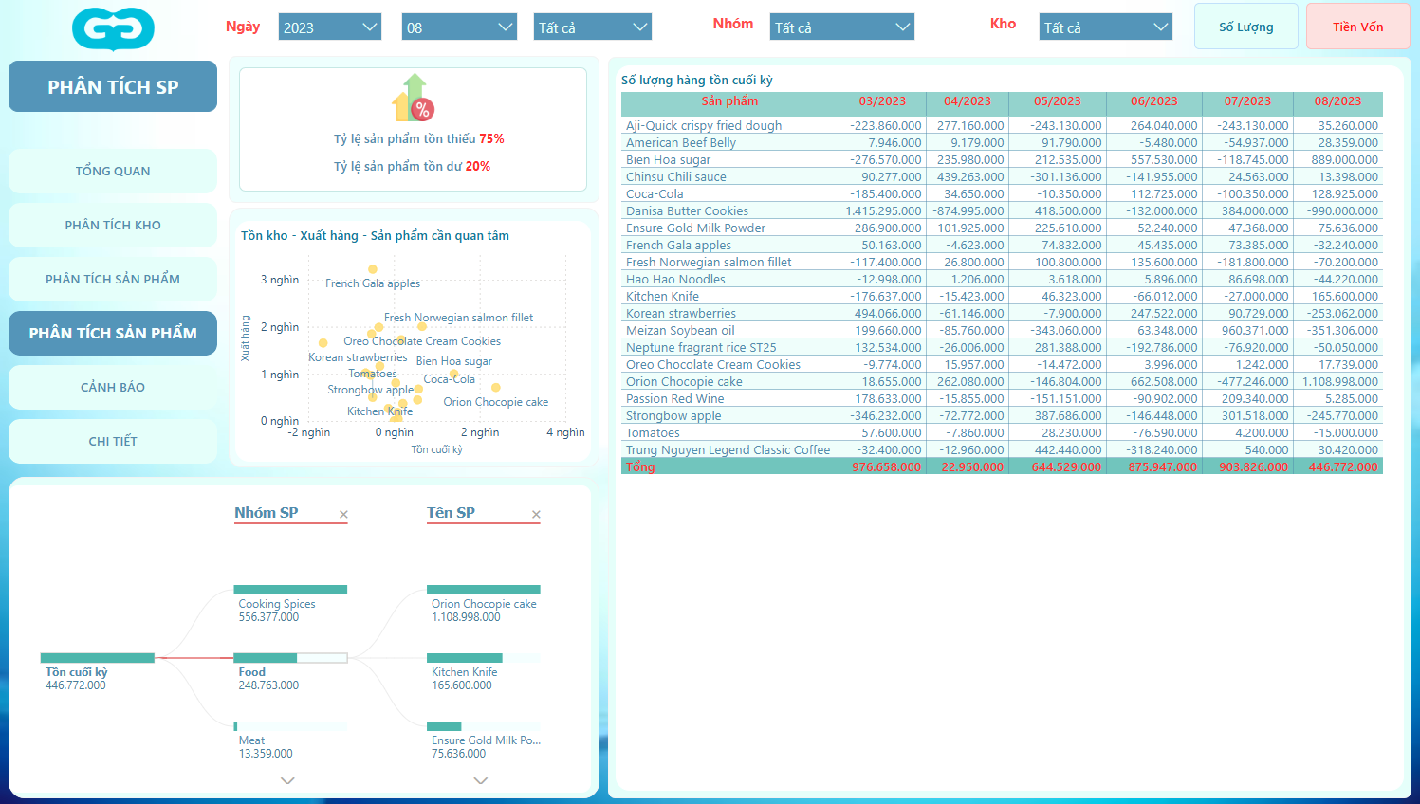Select Danisa Butter Cookies row
This screenshot has height=804, width=1420.
coord(1002,210)
